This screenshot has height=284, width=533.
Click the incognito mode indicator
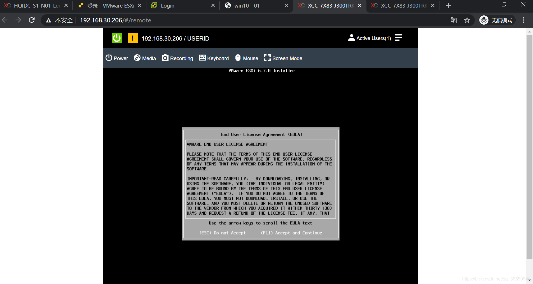pos(497,20)
